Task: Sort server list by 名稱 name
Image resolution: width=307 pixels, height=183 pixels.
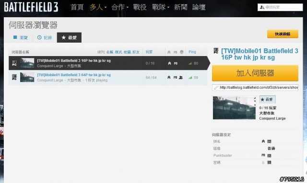Action: pyautogui.click(x=110, y=52)
